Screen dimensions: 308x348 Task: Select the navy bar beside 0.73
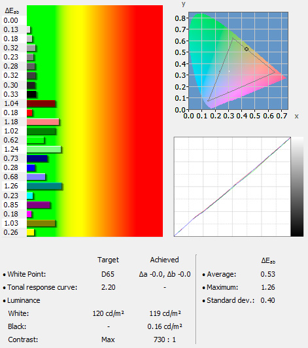click(x=37, y=158)
